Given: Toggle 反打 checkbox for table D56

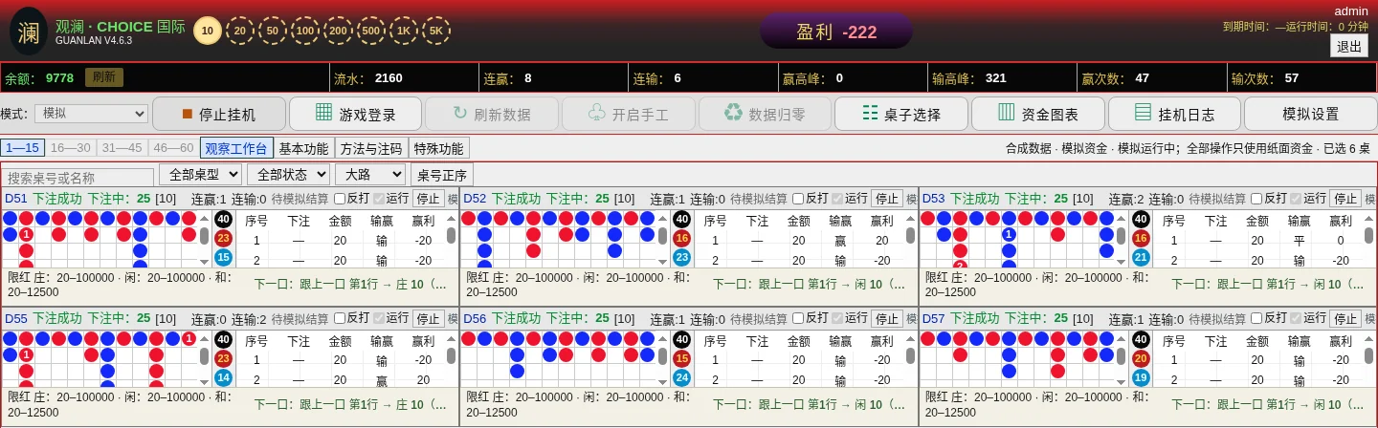Looking at the screenshot, I should [x=798, y=319].
